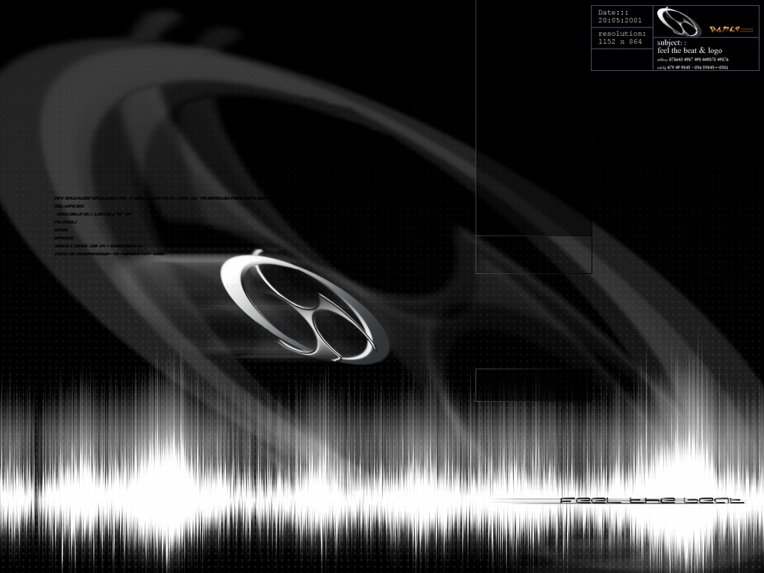Image resolution: width=764 pixels, height=573 pixels.
Task: Click the large chrome oval logo
Action: (304, 307)
